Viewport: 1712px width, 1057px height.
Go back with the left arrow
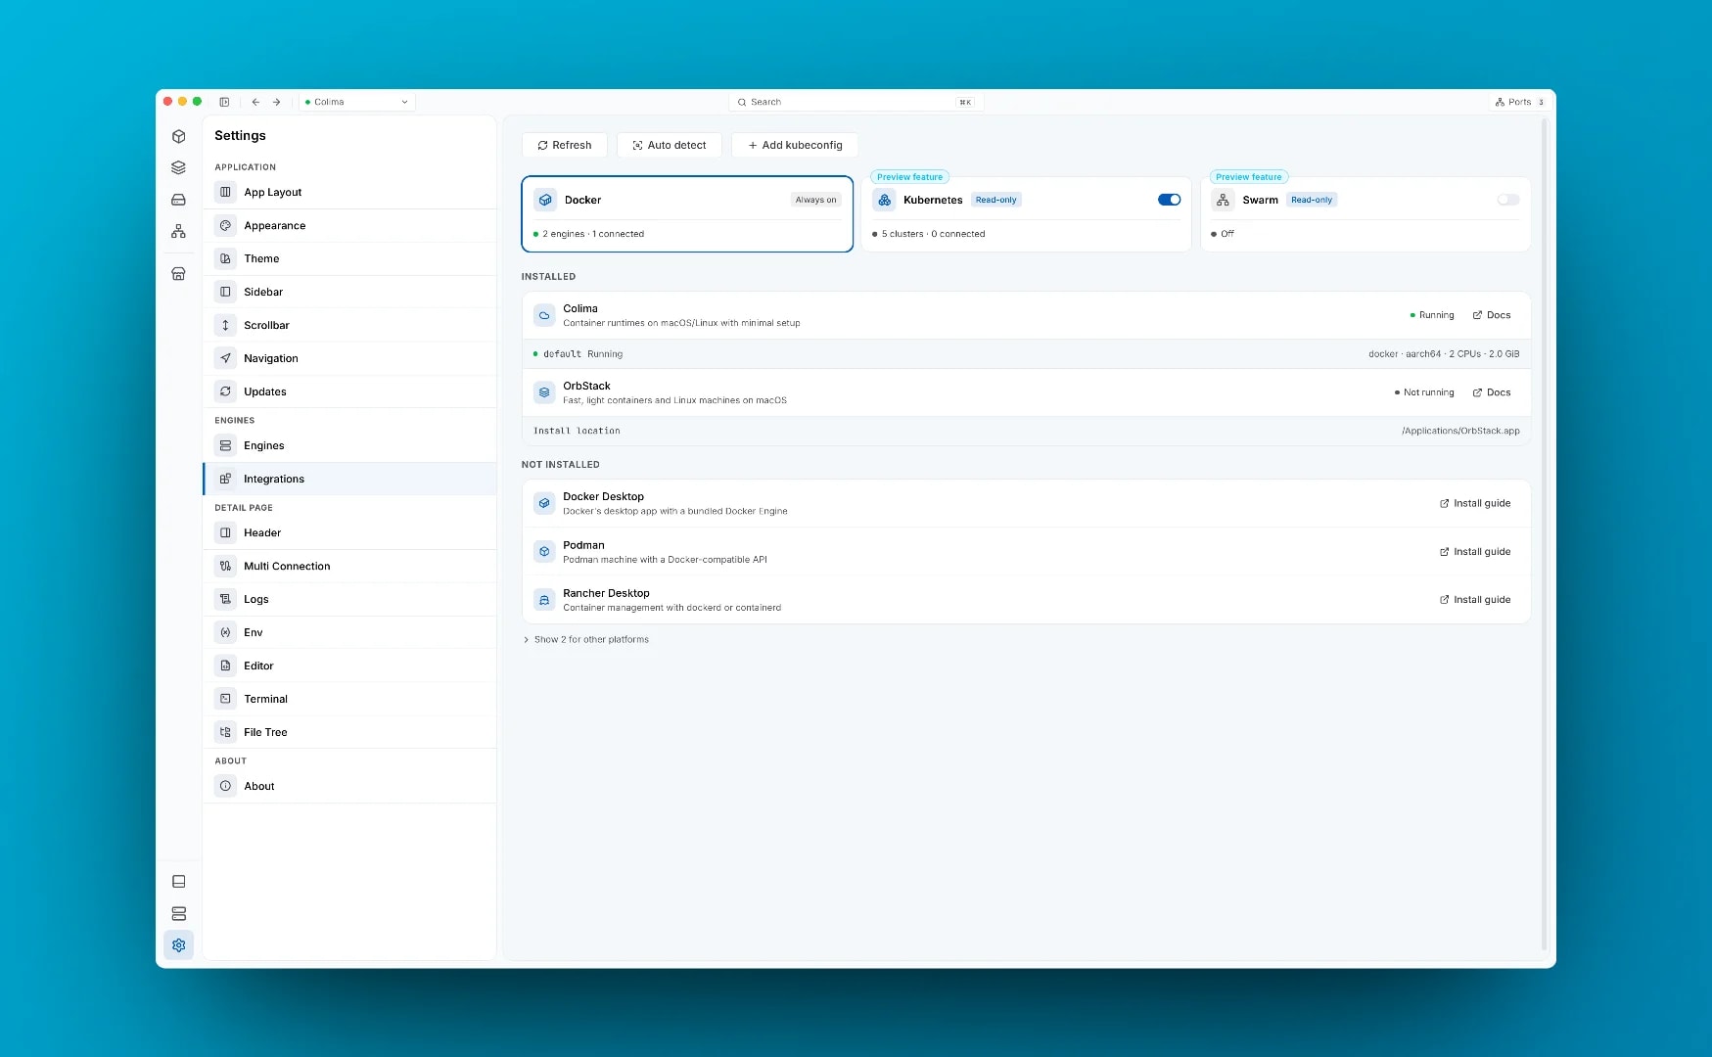click(255, 102)
